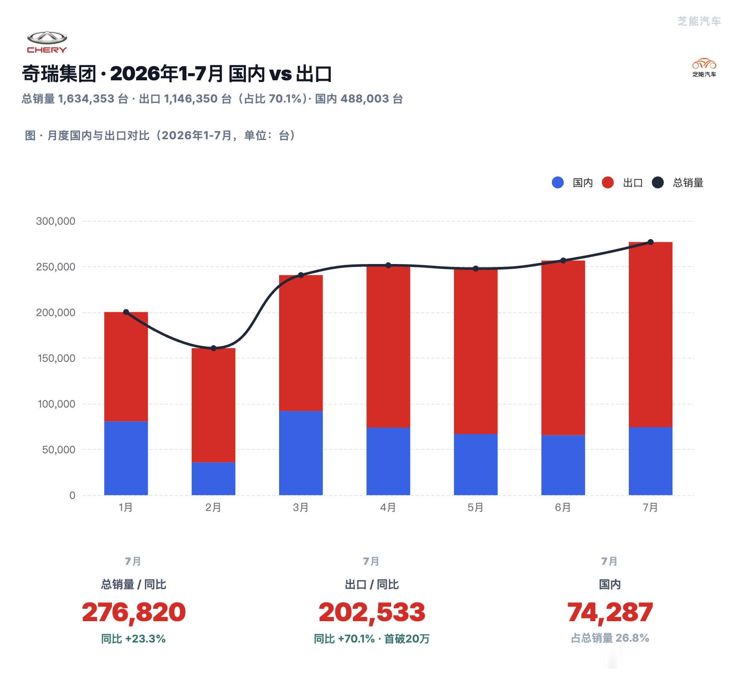
Task: Click the 2月 total sales line point
Action: pyautogui.click(x=213, y=349)
